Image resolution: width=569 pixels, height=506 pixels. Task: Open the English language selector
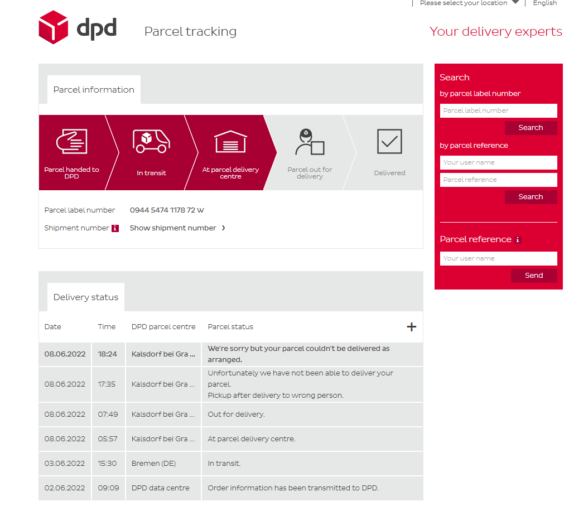click(x=544, y=3)
